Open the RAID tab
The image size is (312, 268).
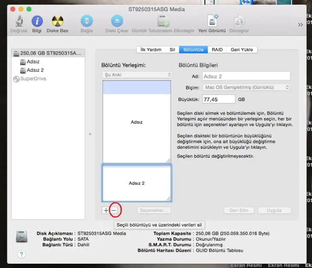[x=217, y=50]
